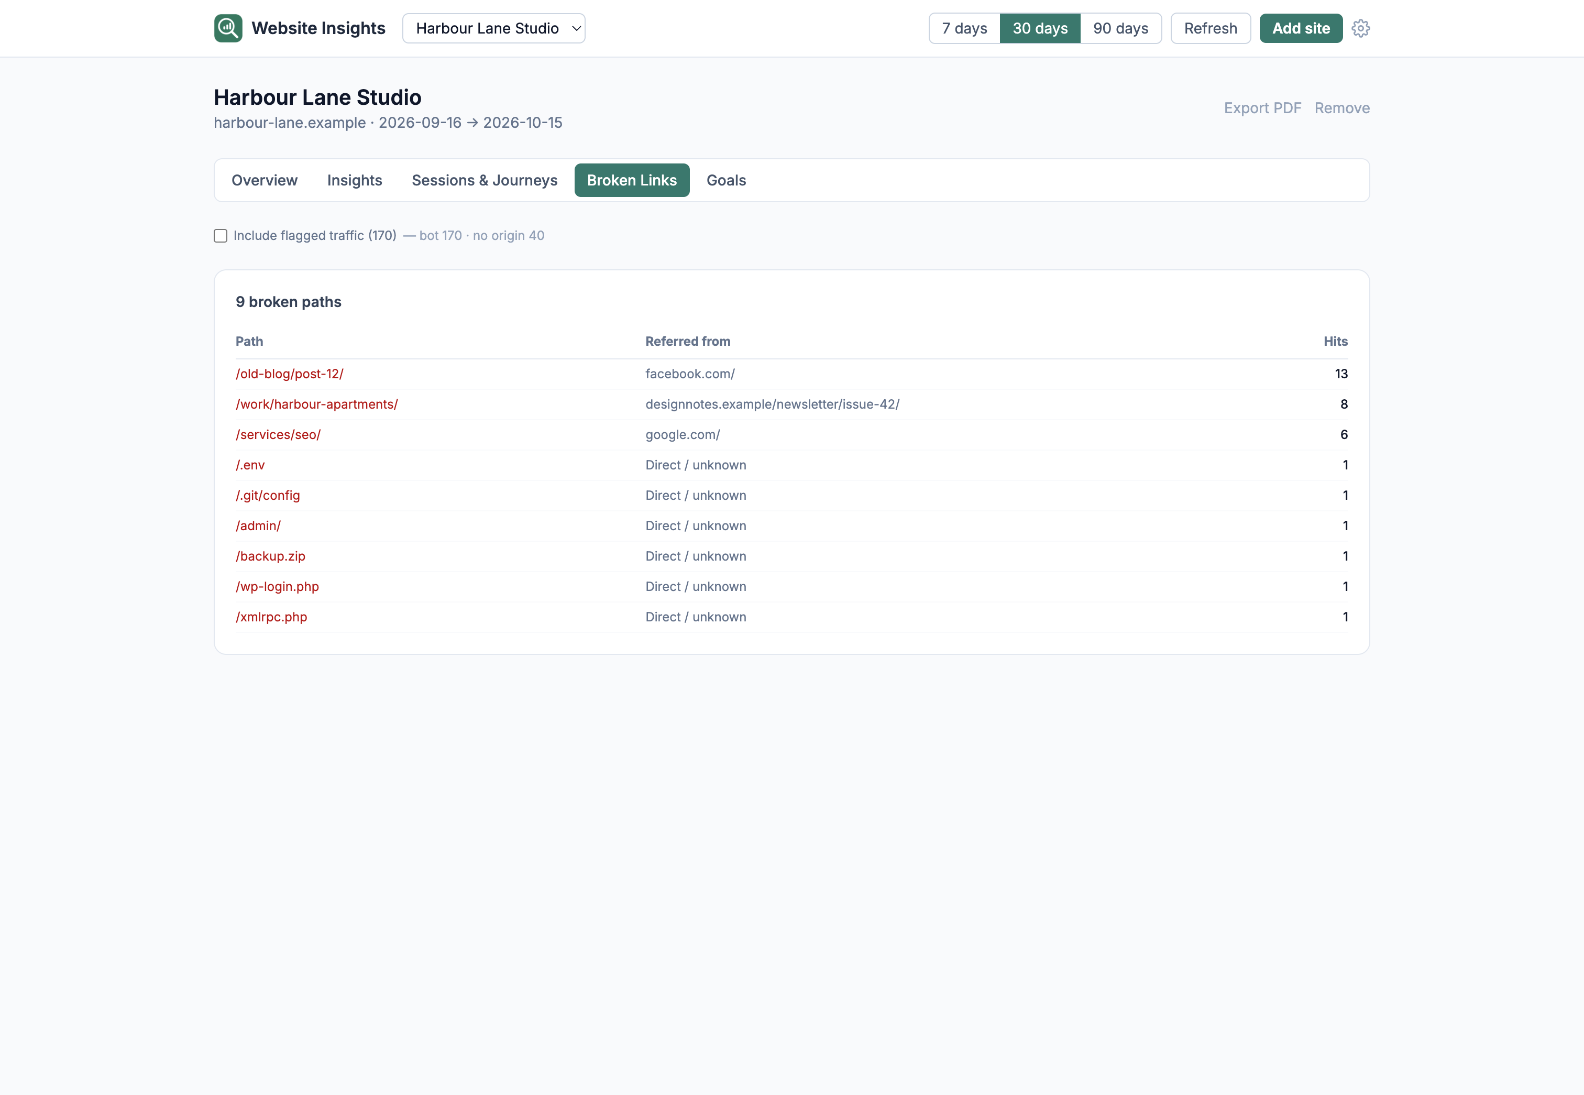Open the /work/harbour-apartments/ broken path

coord(317,404)
